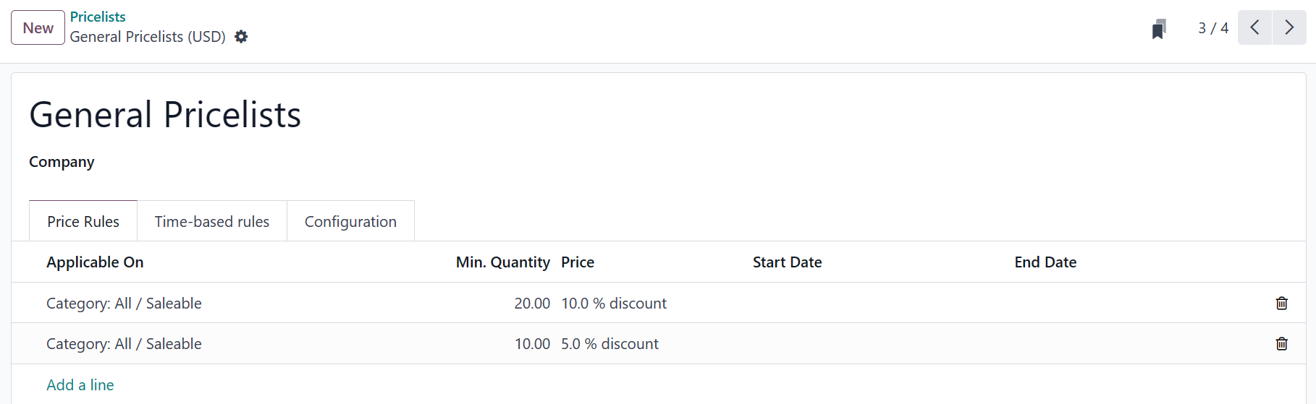
Task: Sort by Start Date column header
Action: coord(787,262)
